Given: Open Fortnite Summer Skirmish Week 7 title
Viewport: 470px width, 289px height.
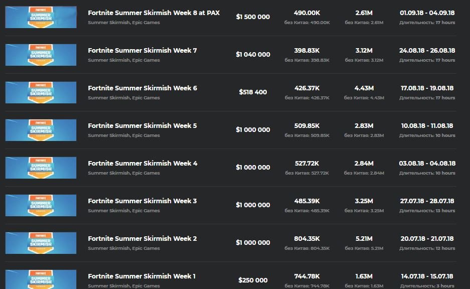Looking at the screenshot, I should (x=142, y=50).
